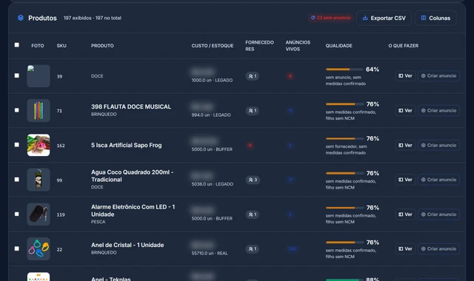
Task: Click the ANÚNCIOS VIVOS column header
Action: (298, 46)
